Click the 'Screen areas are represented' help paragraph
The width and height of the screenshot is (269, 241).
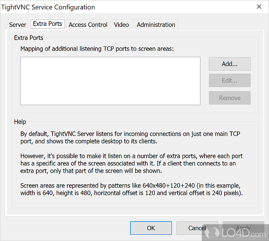[131, 190]
